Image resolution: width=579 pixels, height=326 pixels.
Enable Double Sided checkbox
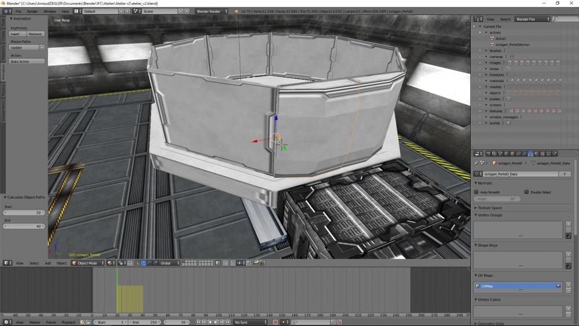coord(526,192)
